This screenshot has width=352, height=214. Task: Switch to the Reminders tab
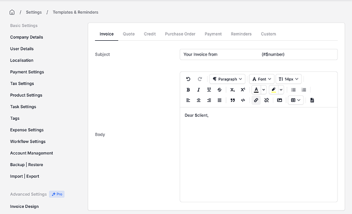pyautogui.click(x=241, y=34)
